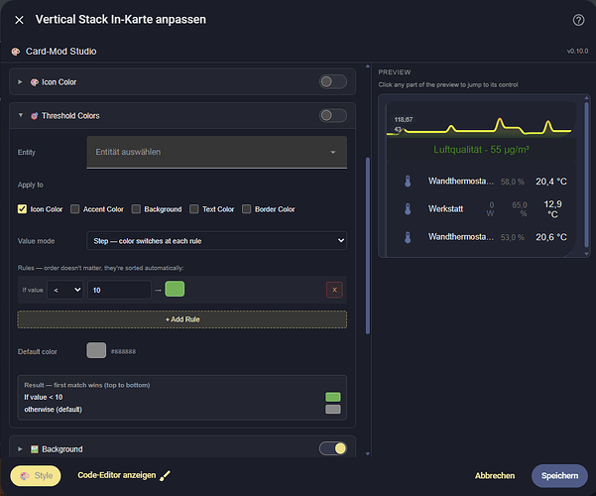Uncheck the Icon Color checkbox
This screenshot has width=596, height=496.
[x=22, y=209]
